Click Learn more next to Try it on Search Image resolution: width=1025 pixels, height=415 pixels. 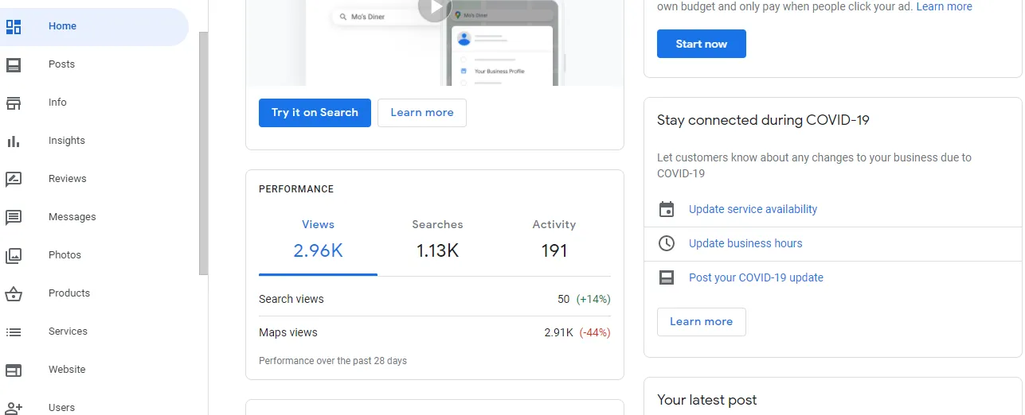[422, 113]
